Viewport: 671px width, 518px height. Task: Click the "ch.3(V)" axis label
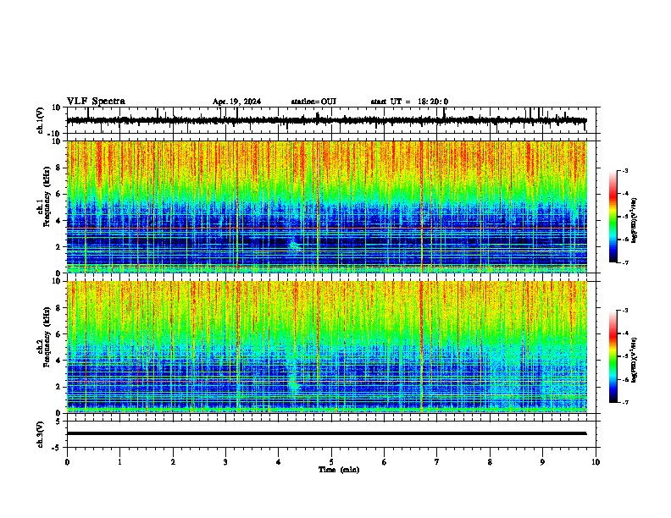[x=40, y=434]
